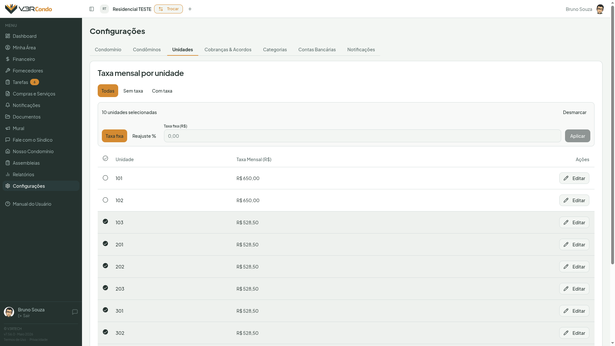The height and width of the screenshot is (346, 615).
Task: Click the Trocar condominium button
Action: (x=168, y=9)
